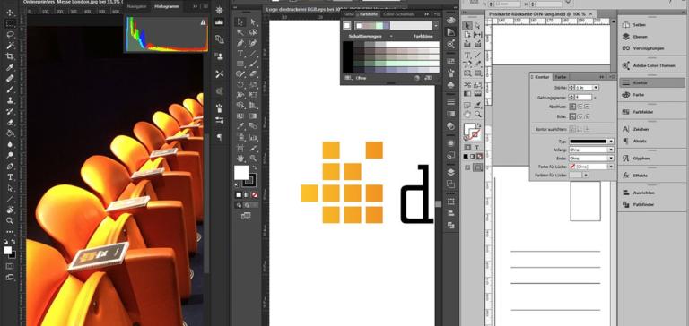Switch to the Histogramm tab
689x326 pixels.
click(x=166, y=7)
